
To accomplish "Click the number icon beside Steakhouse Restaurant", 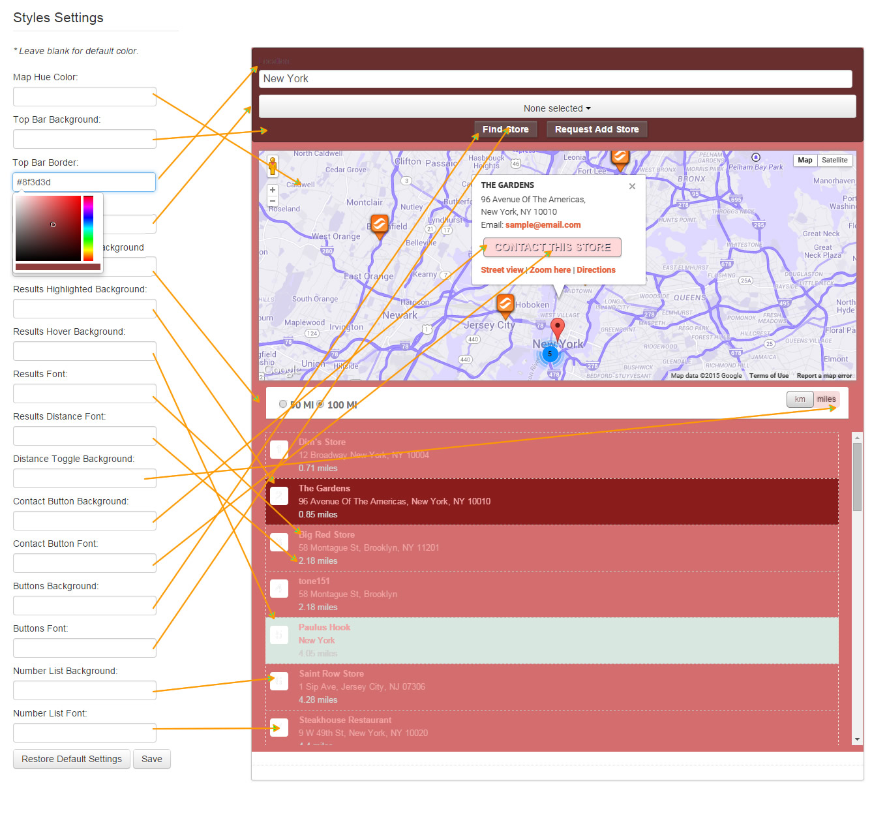I will [x=278, y=727].
